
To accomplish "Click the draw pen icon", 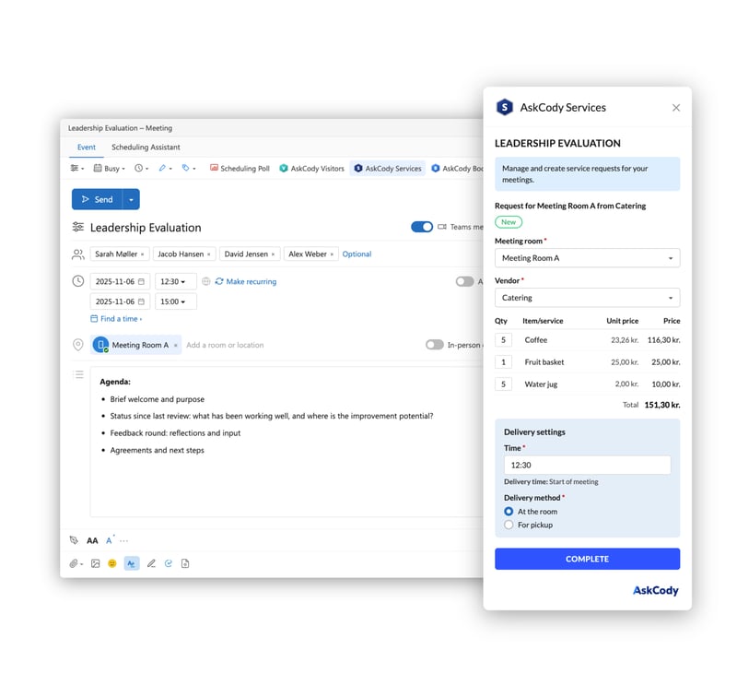I will point(151,563).
